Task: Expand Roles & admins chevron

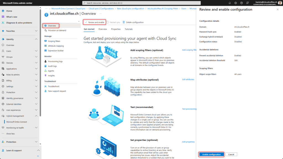Action: click(36, 74)
